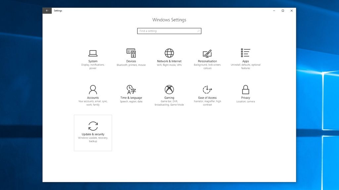Image resolution: width=339 pixels, height=190 pixels.
Task: Open Devices settings for Bluetooth and printers
Action: [131, 56]
